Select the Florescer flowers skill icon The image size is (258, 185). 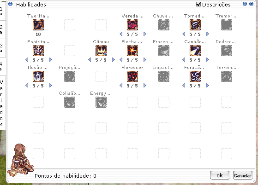[x=132, y=76]
